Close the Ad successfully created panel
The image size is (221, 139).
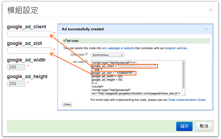(x=206, y=29)
